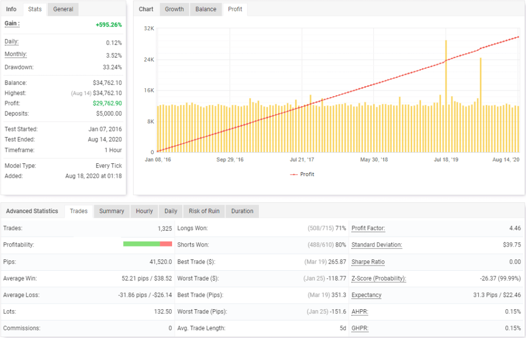Click the Expectancy link
Image resolution: width=526 pixels, height=338 pixels.
366,295
